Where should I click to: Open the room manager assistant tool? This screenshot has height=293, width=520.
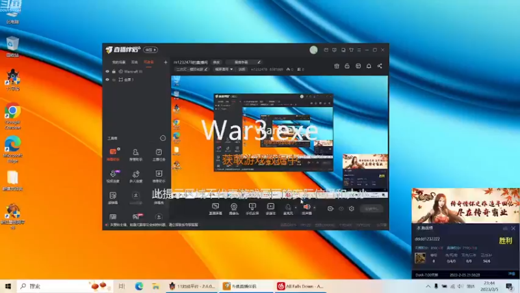[136, 154]
